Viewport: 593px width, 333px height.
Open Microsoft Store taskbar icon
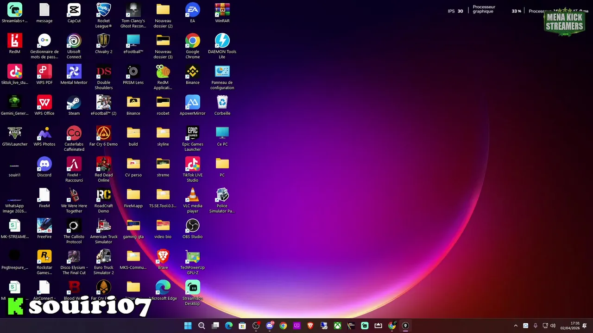pyautogui.click(x=242, y=326)
